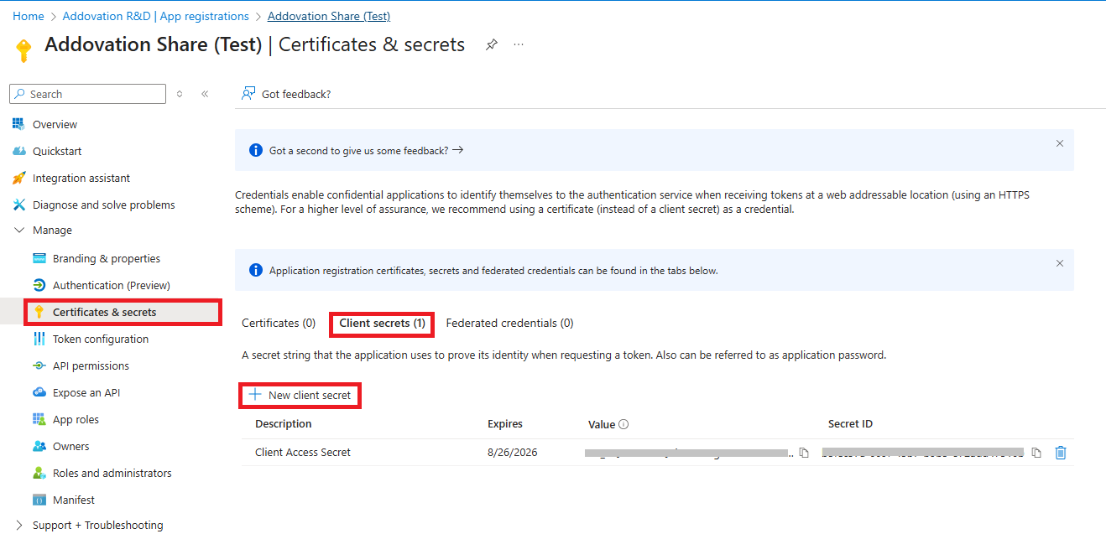Open the more options ellipsis menu
Image resolution: width=1106 pixels, height=539 pixels.
[x=519, y=44]
